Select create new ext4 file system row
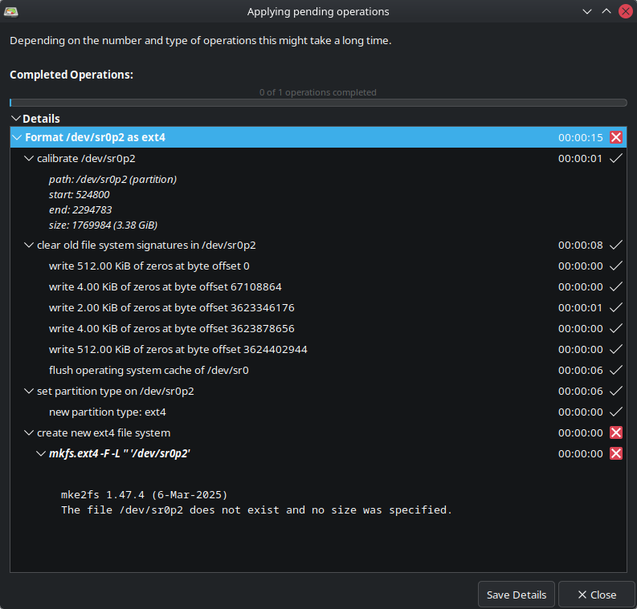 coord(318,433)
